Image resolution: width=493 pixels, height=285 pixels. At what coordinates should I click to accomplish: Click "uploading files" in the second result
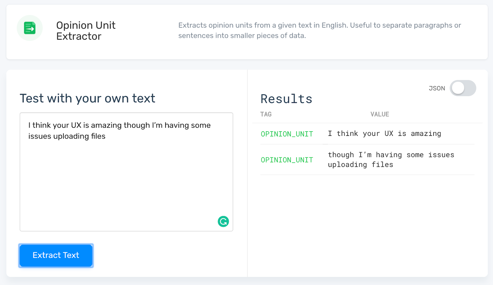(x=360, y=165)
